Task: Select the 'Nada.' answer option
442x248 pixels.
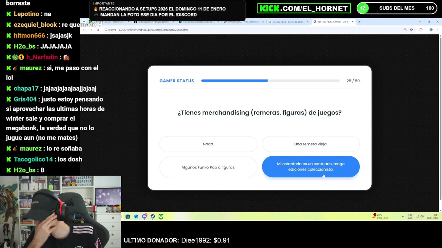Action: (x=208, y=144)
